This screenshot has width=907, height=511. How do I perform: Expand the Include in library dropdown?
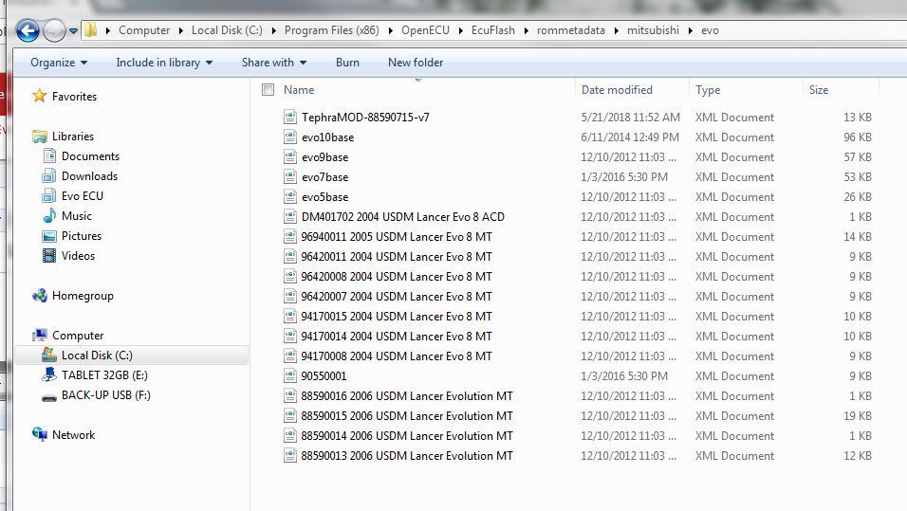[164, 63]
